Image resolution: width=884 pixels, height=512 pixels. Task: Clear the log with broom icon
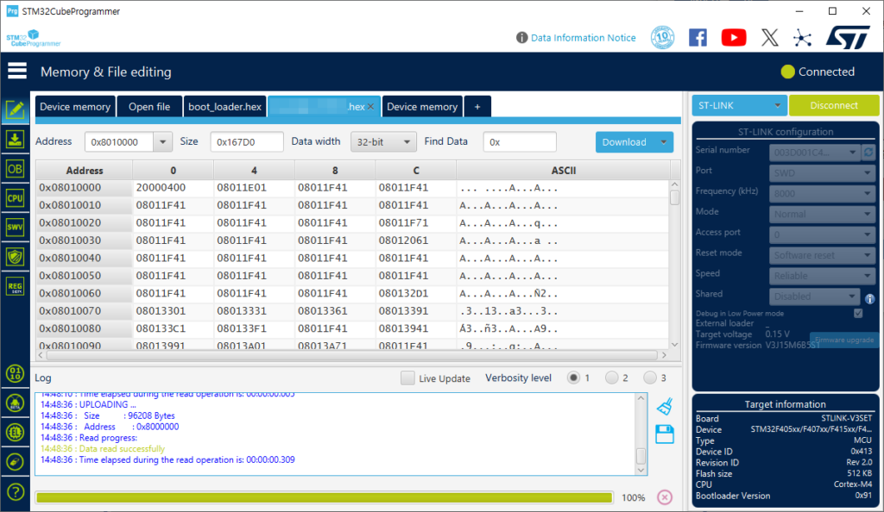point(664,406)
